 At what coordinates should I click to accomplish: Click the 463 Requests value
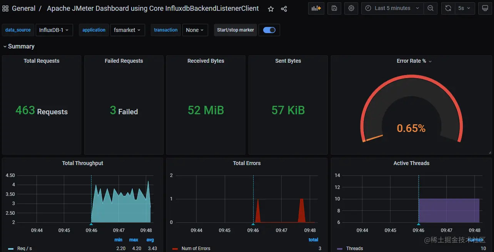[x=42, y=111]
